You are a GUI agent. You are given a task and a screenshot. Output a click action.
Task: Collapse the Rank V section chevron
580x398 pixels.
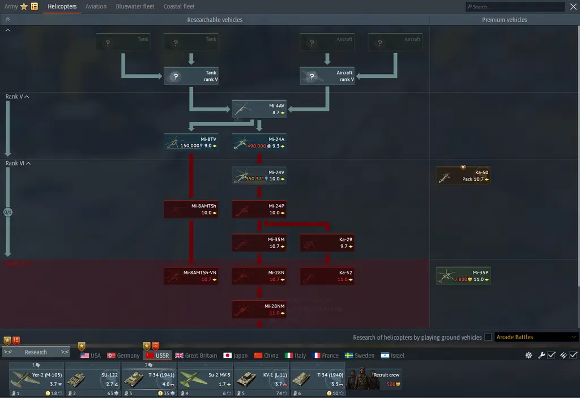(x=27, y=97)
